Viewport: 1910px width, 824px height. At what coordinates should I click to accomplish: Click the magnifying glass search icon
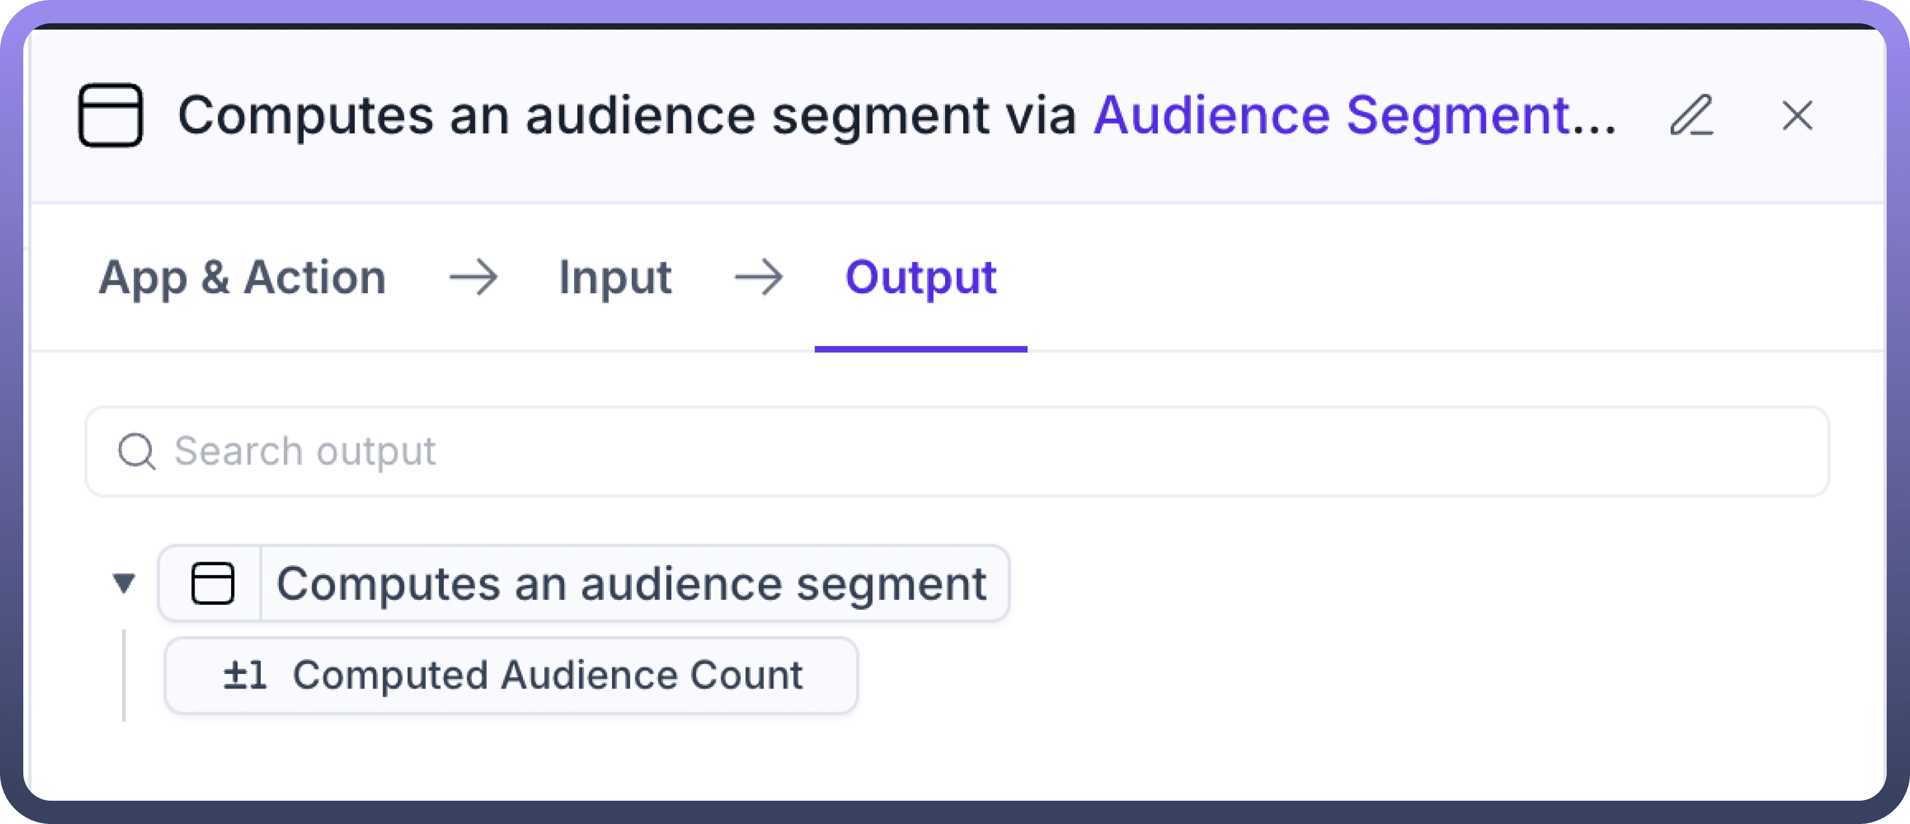tap(137, 451)
